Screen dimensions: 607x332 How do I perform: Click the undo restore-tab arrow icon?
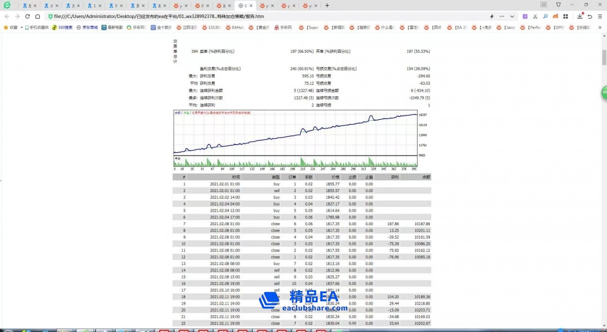590,16
